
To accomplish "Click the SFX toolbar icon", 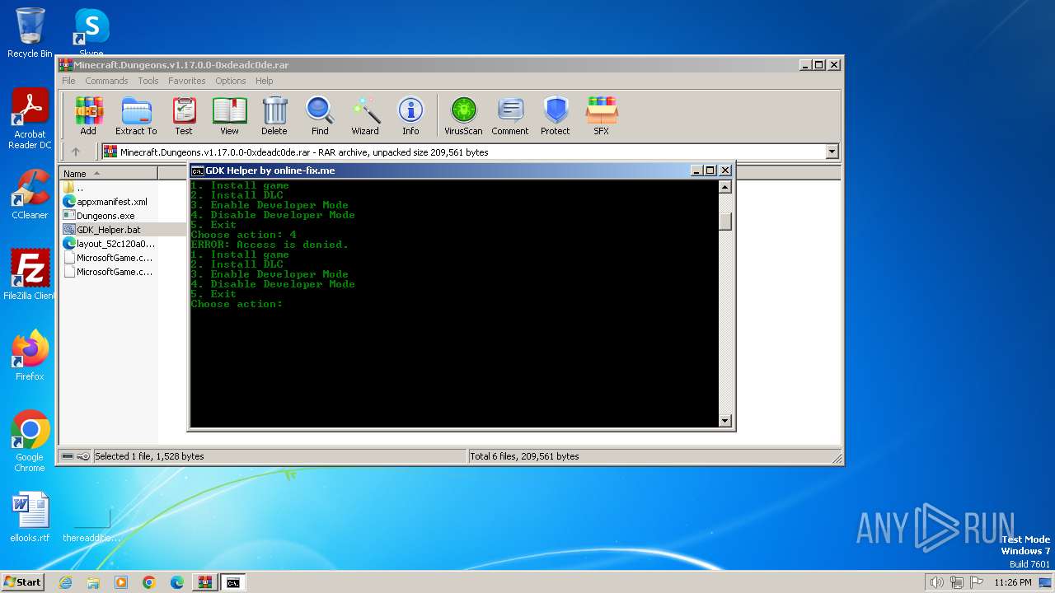I will pos(602,115).
